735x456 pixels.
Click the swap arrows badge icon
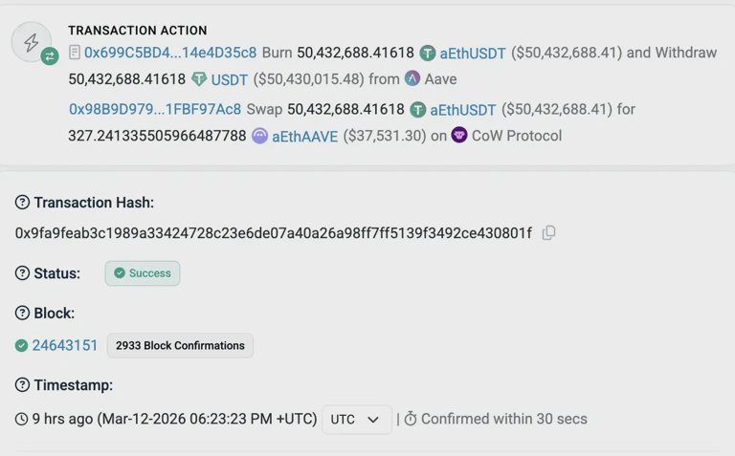tap(50, 56)
